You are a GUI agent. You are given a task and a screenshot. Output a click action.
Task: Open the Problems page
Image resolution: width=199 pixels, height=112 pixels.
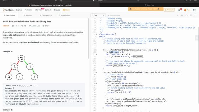[x=28, y=10]
